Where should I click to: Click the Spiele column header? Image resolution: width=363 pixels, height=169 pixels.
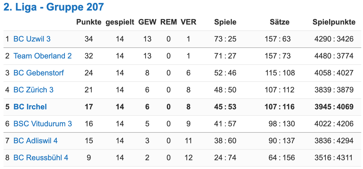(x=225, y=22)
